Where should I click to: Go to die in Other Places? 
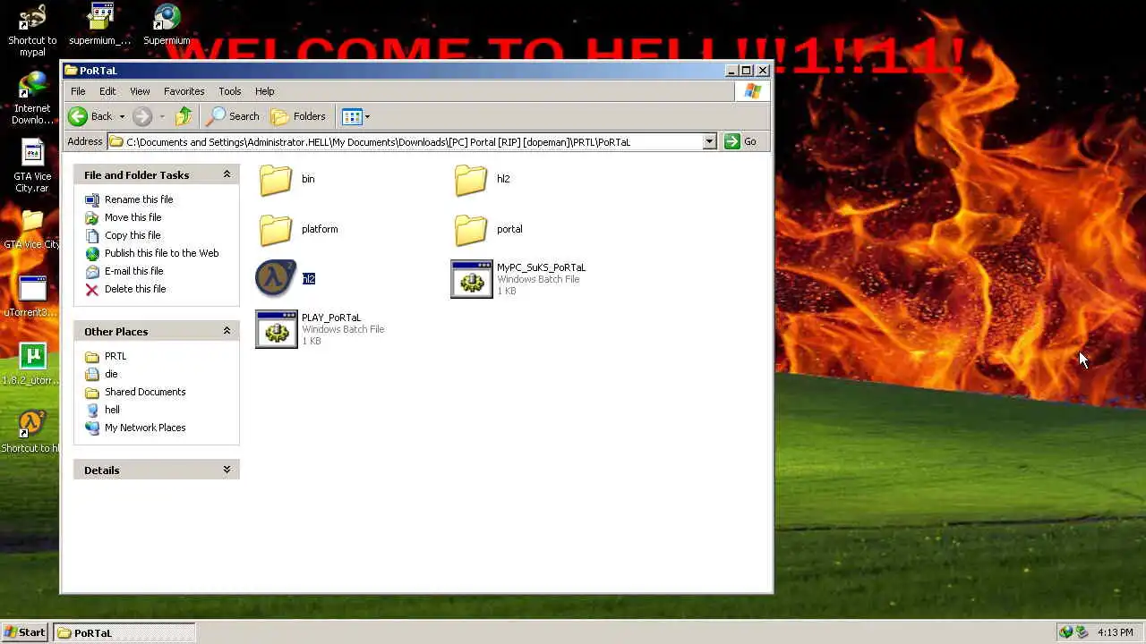pos(111,374)
